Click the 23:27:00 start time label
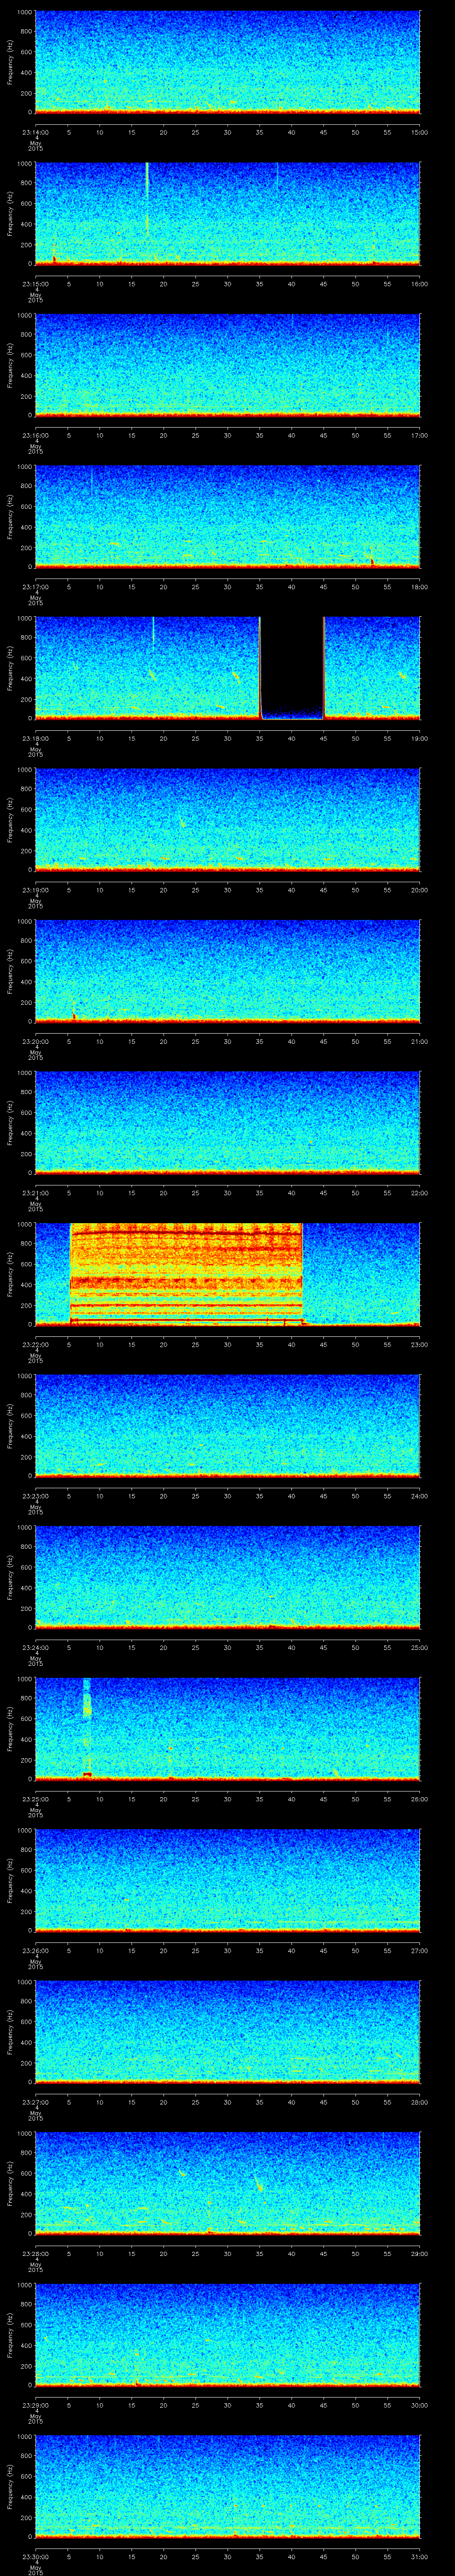The width and height of the screenshot is (455, 2576). [x=35, y=2102]
